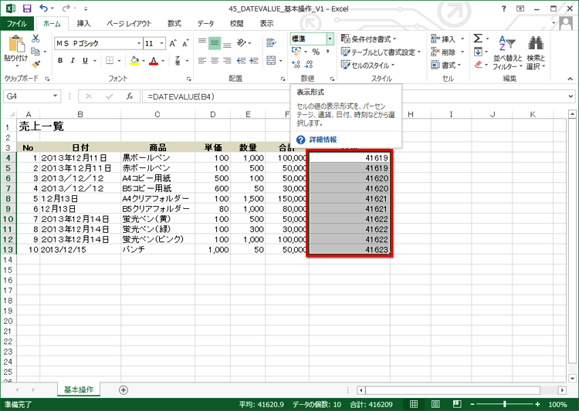Add a new sheet with plus icon
This screenshot has height=411, width=579.
click(x=124, y=390)
